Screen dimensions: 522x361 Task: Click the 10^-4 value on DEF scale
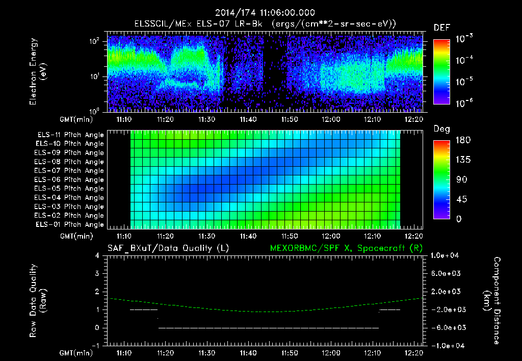464,60
